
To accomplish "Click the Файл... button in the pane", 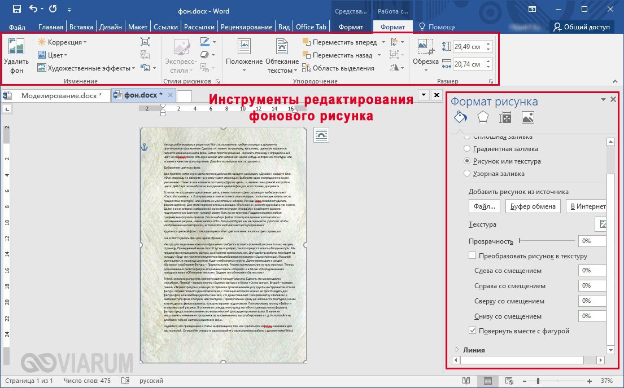I will 485,206.
